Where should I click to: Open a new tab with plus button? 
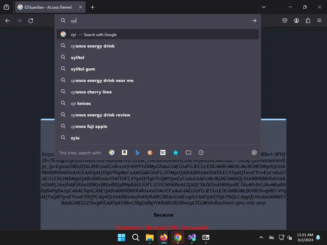[92, 7]
